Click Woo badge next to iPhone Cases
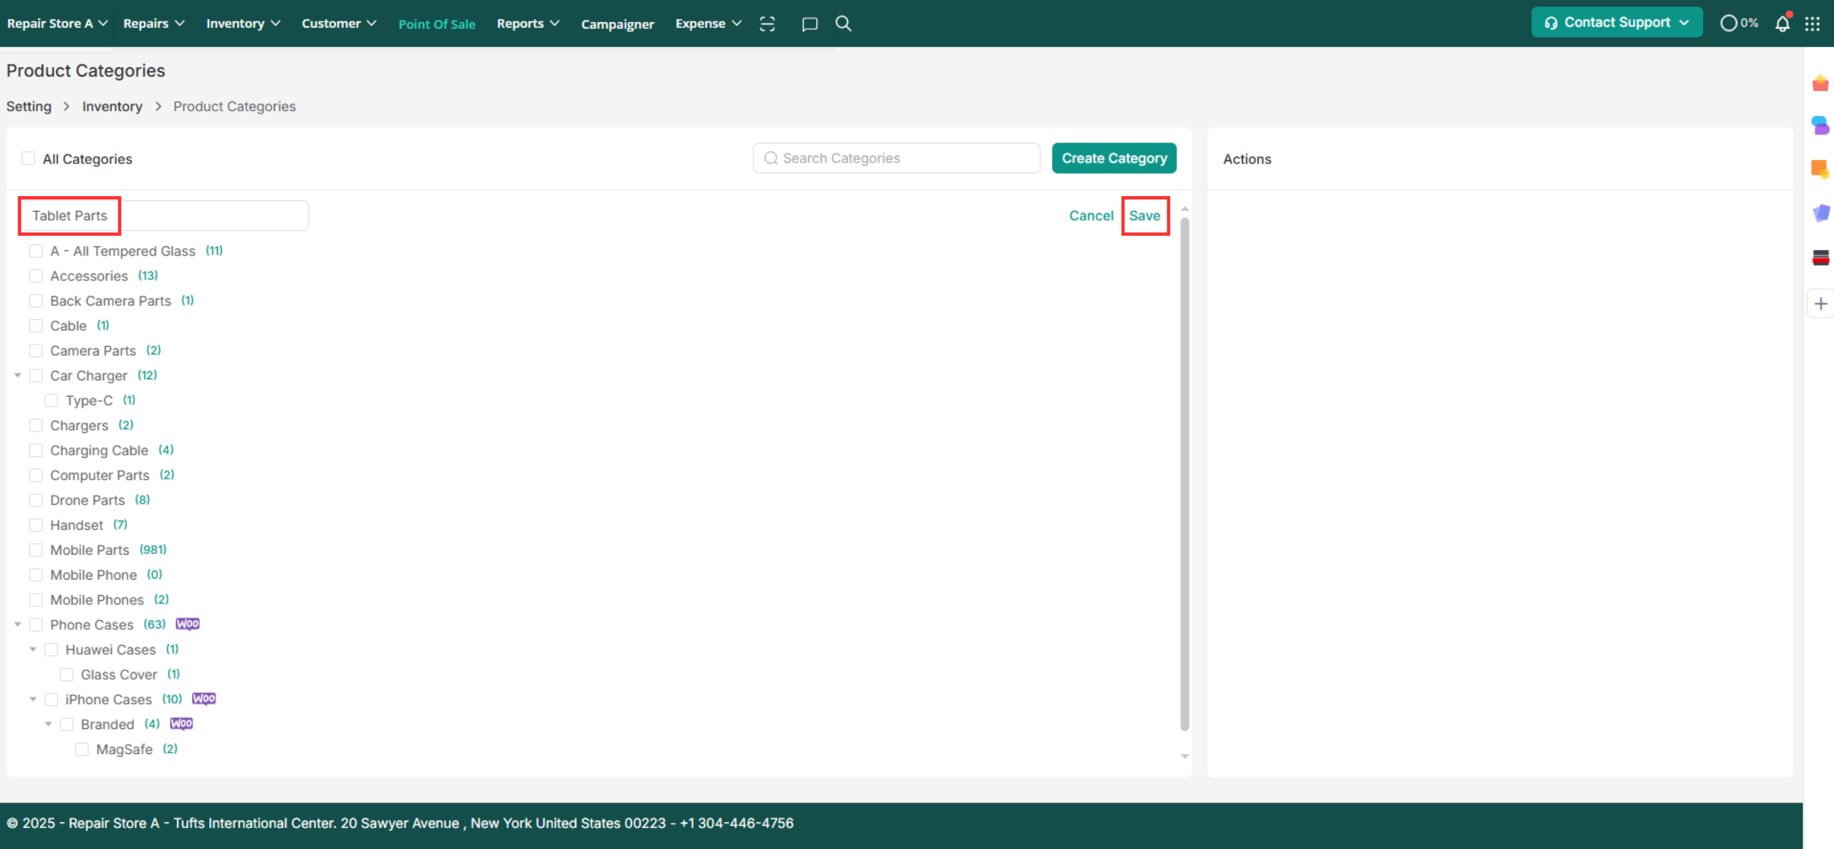Viewport: 1834px width, 849px height. tap(204, 699)
